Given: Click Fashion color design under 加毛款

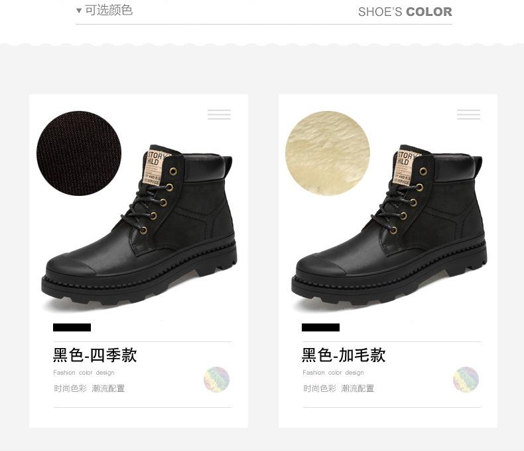Looking at the screenshot, I should (333, 373).
